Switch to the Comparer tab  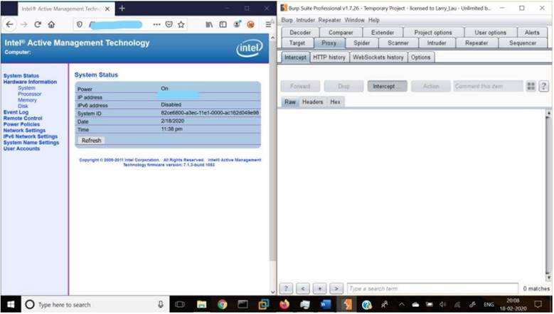(x=341, y=33)
